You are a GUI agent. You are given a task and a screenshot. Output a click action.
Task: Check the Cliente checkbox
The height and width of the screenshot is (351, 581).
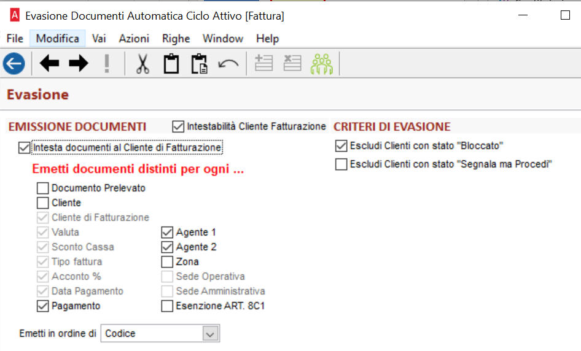click(43, 203)
